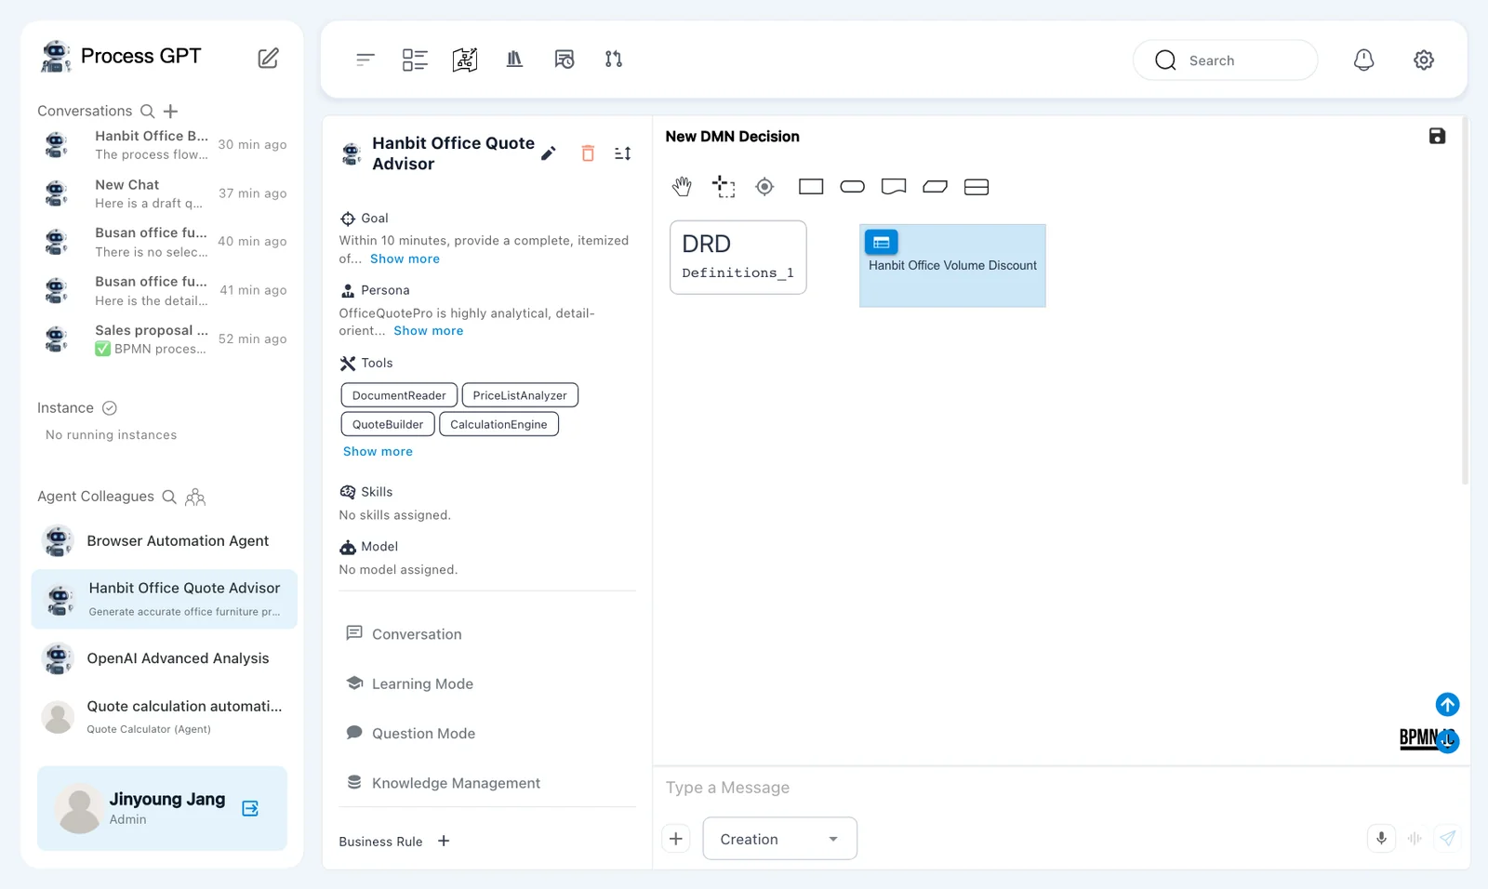Open the Creation mode dropdown
The width and height of the screenshot is (1488, 889).
tap(779, 839)
